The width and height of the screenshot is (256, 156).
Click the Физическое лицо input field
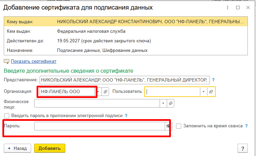pyautogui.click(x=97, y=103)
